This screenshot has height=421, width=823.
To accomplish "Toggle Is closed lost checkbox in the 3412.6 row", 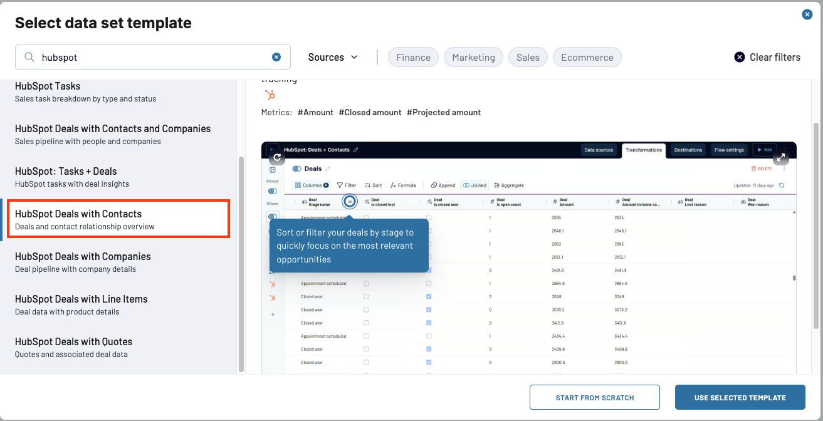I will (x=366, y=323).
